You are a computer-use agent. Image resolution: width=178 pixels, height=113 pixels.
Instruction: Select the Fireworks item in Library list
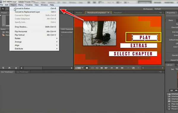pos(173,101)
